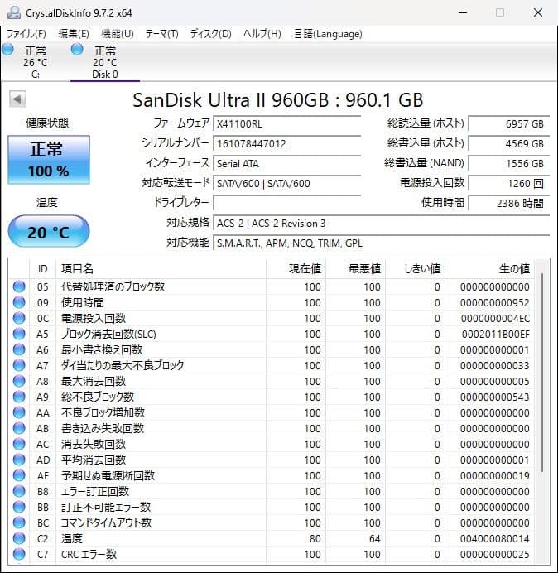Click the 20 °C temperature button
Image resolution: width=558 pixels, height=573 pixels.
pyautogui.click(x=49, y=232)
